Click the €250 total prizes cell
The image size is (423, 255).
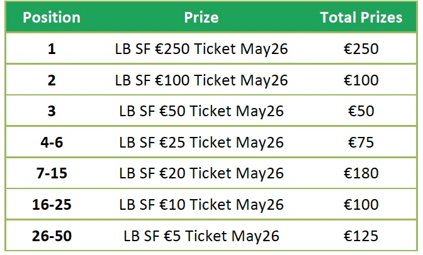[361, 49]
